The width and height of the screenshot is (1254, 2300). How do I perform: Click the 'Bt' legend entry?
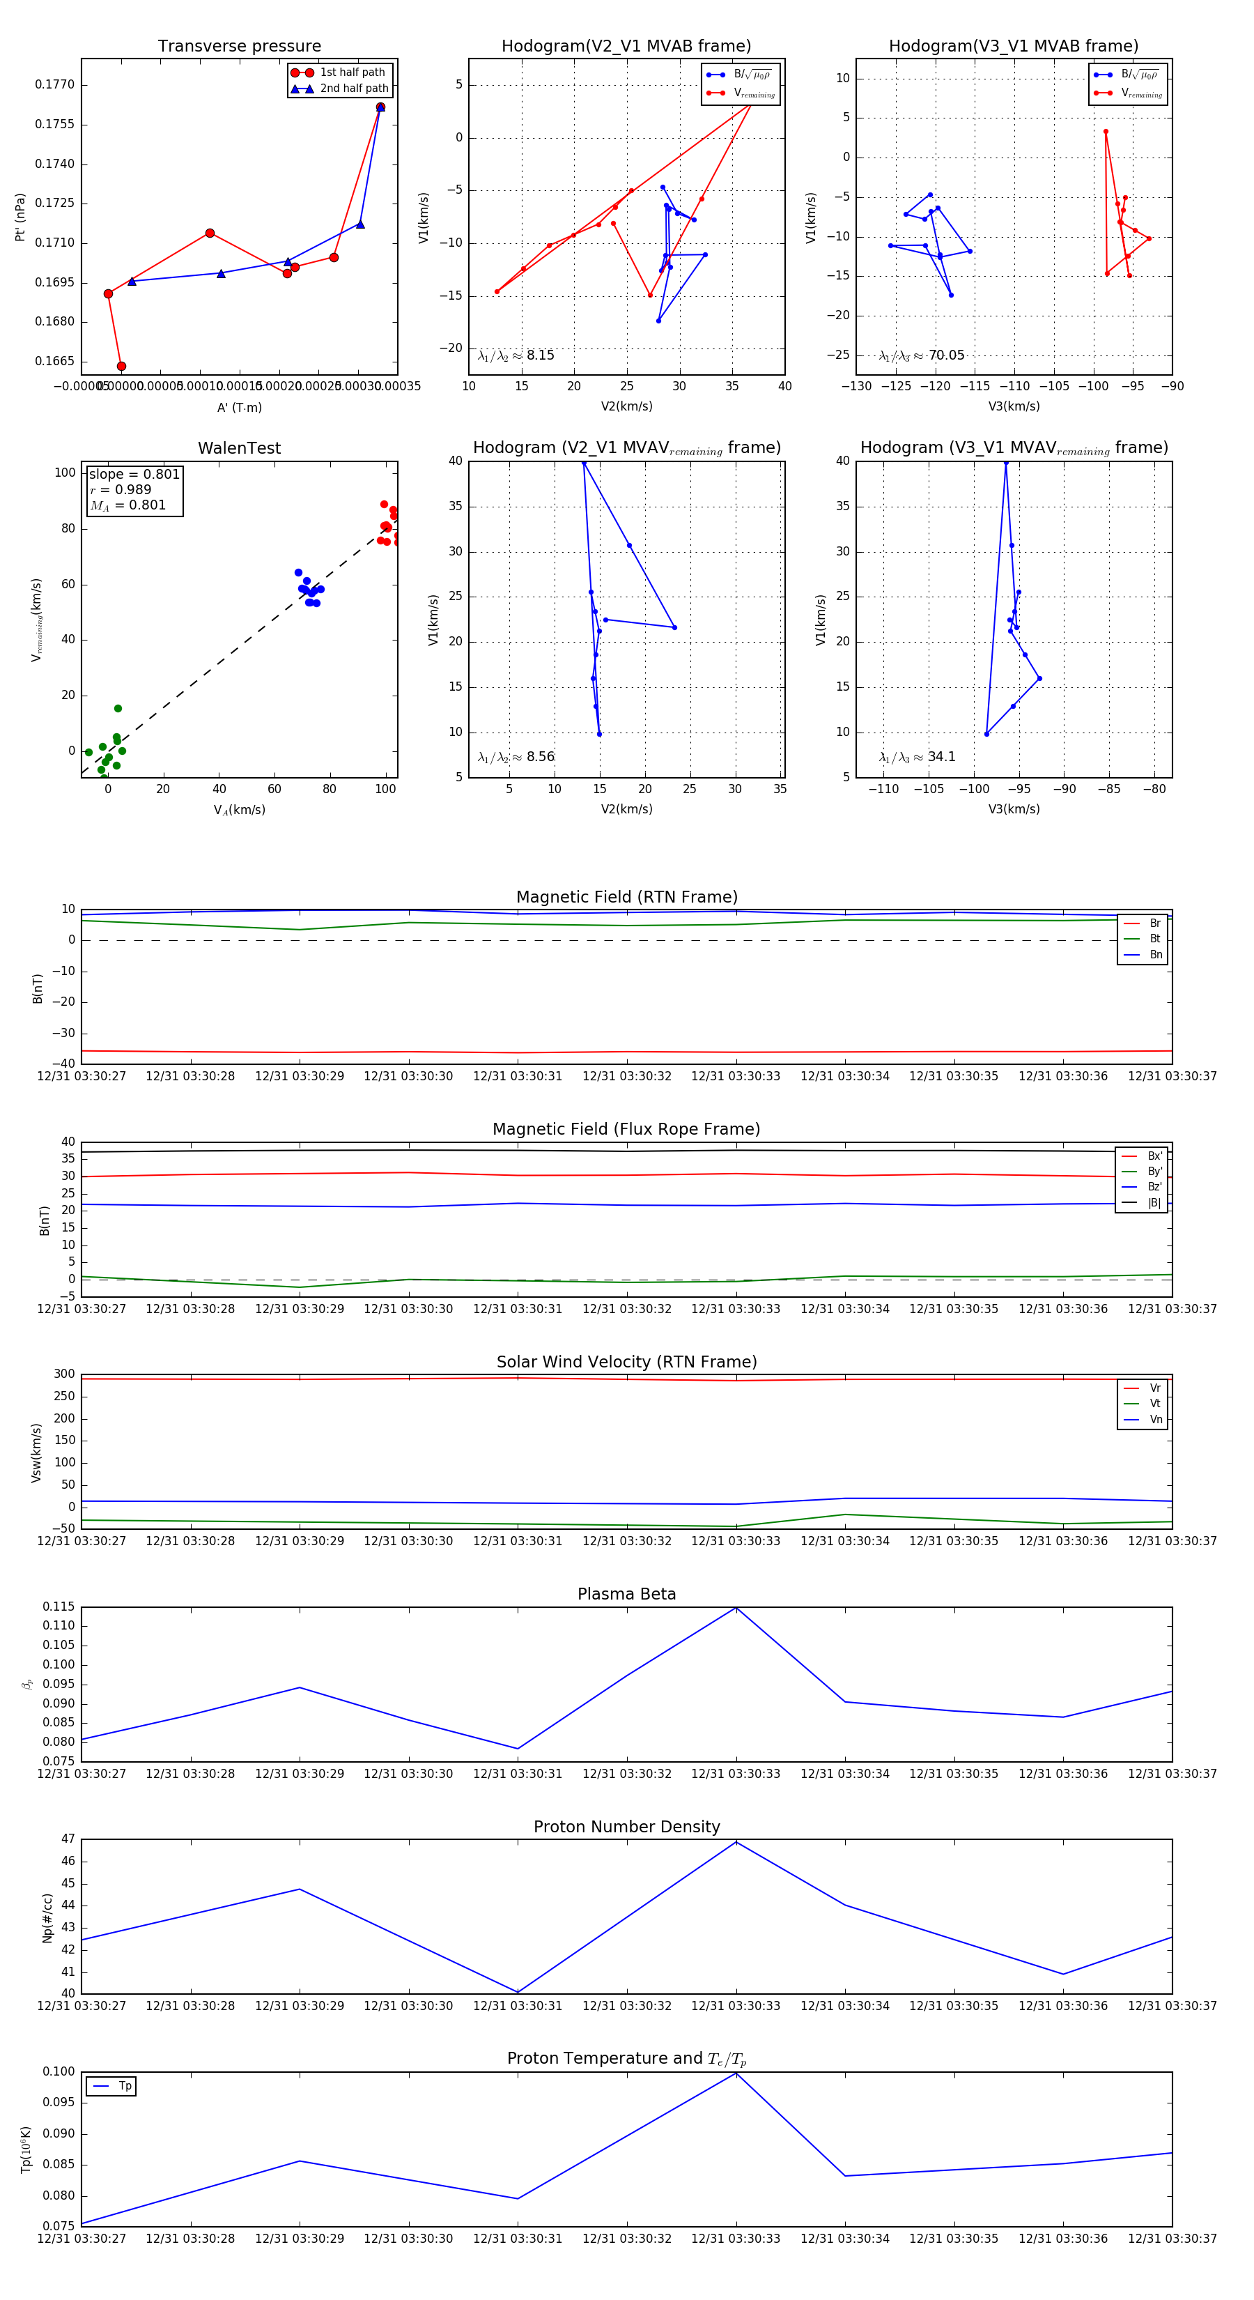coord(1143,938)
